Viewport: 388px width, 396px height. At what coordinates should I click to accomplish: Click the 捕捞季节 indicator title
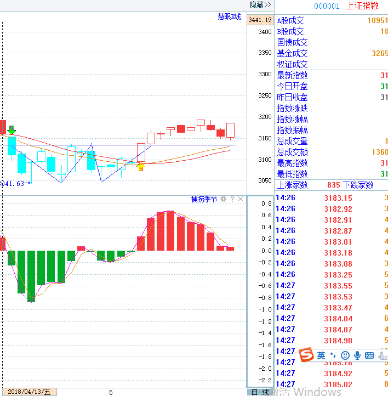pos(204,199)
